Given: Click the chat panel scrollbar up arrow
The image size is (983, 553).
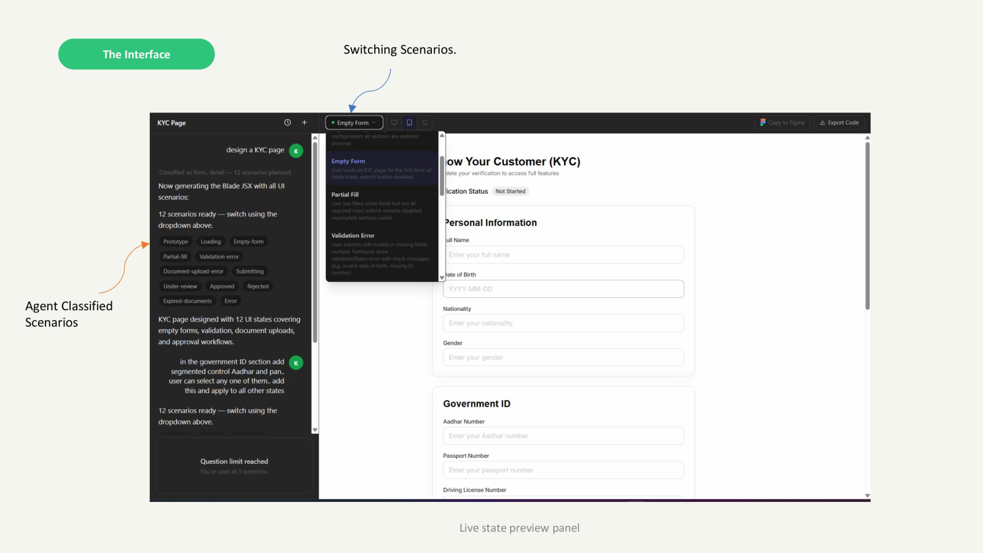Looking at the screenshot, I should tap(315, 138).
